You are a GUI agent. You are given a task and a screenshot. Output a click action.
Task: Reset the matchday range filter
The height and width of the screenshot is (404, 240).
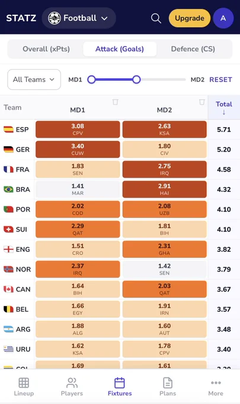point(220,80)
